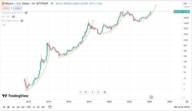
Task: Click the 2018 time axis label
Action: [89, 102]
